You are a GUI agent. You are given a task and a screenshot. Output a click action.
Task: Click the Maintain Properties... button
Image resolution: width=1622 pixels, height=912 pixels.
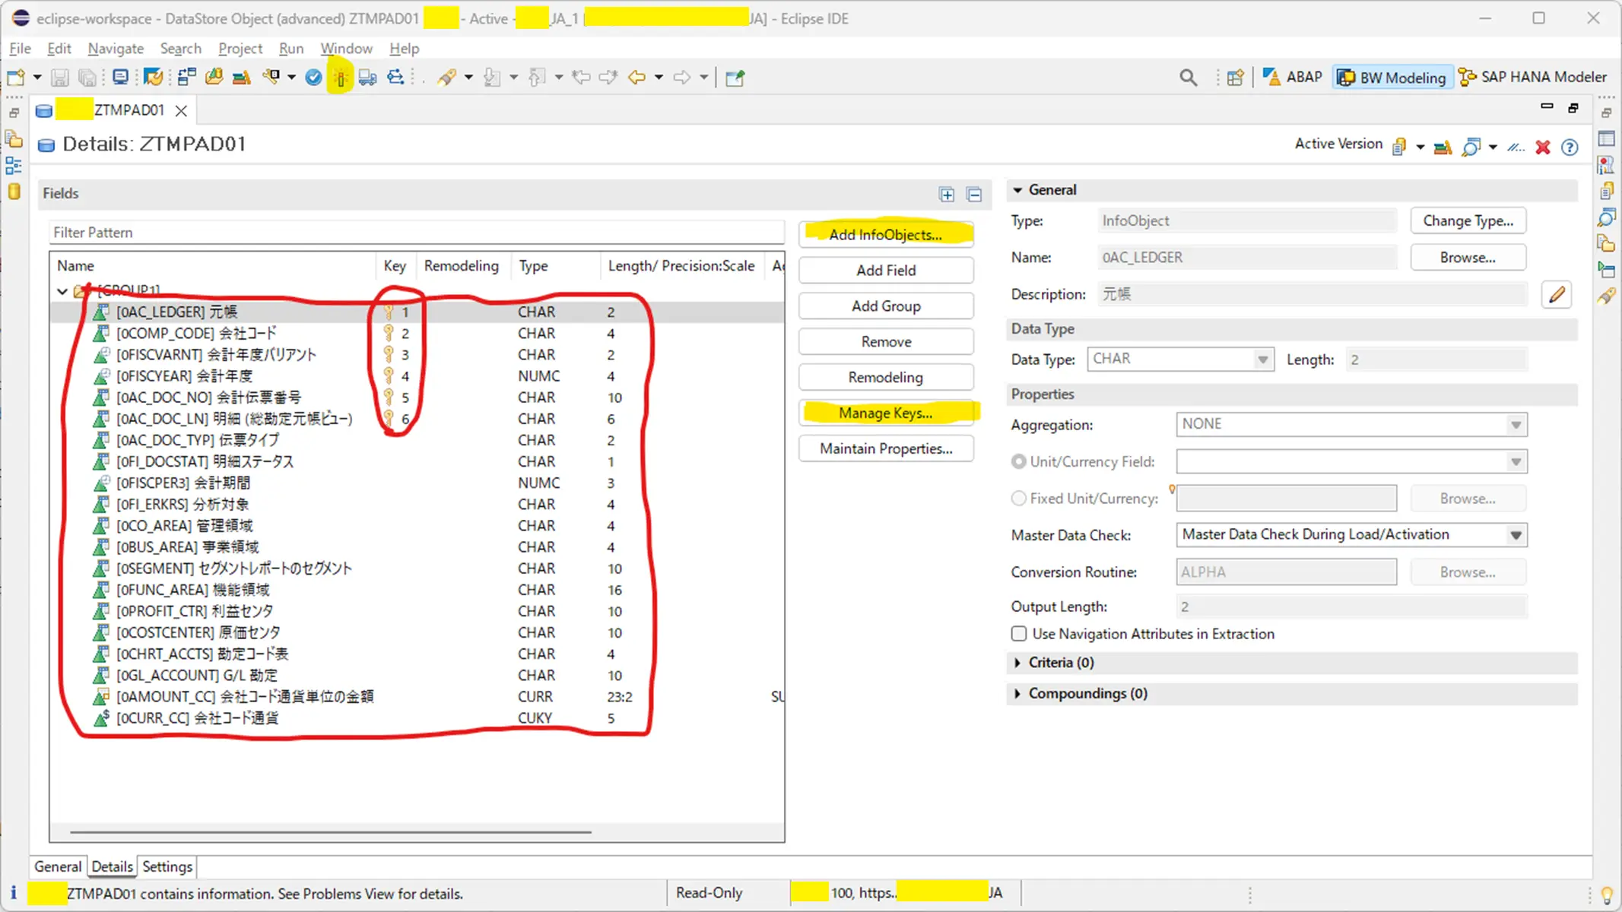tap(886, 449)
